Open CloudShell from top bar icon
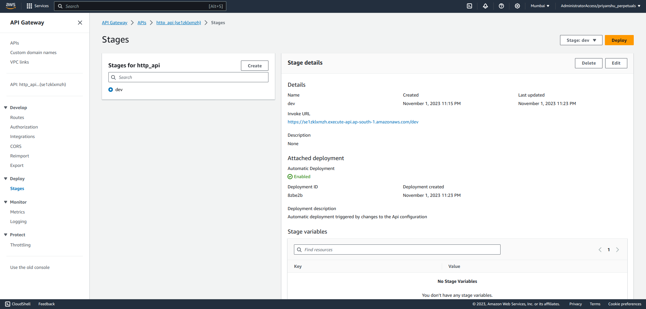646x309 pixels. 469,6
